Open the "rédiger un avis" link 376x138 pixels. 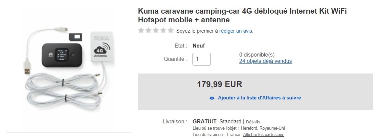(235, 31)
